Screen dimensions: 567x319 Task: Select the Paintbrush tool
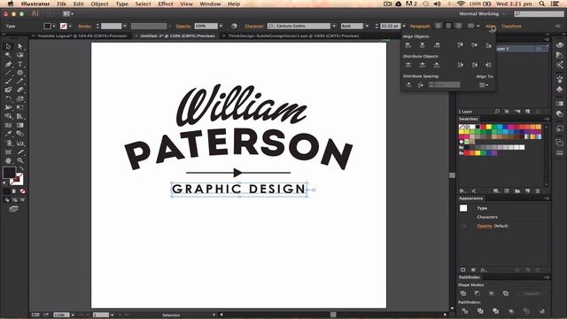[x=8, y=81]
